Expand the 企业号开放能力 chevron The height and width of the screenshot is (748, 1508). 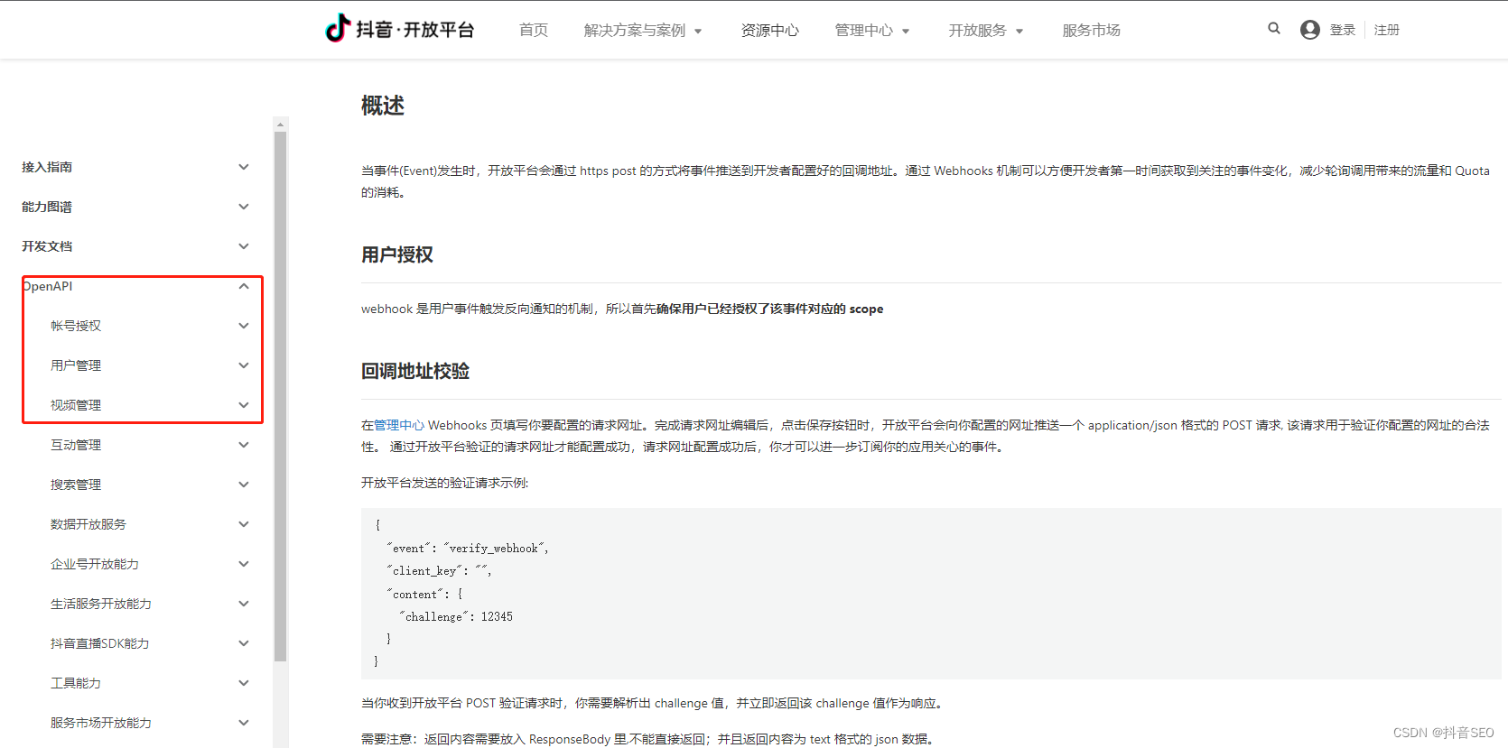click(x=244, y=564)
